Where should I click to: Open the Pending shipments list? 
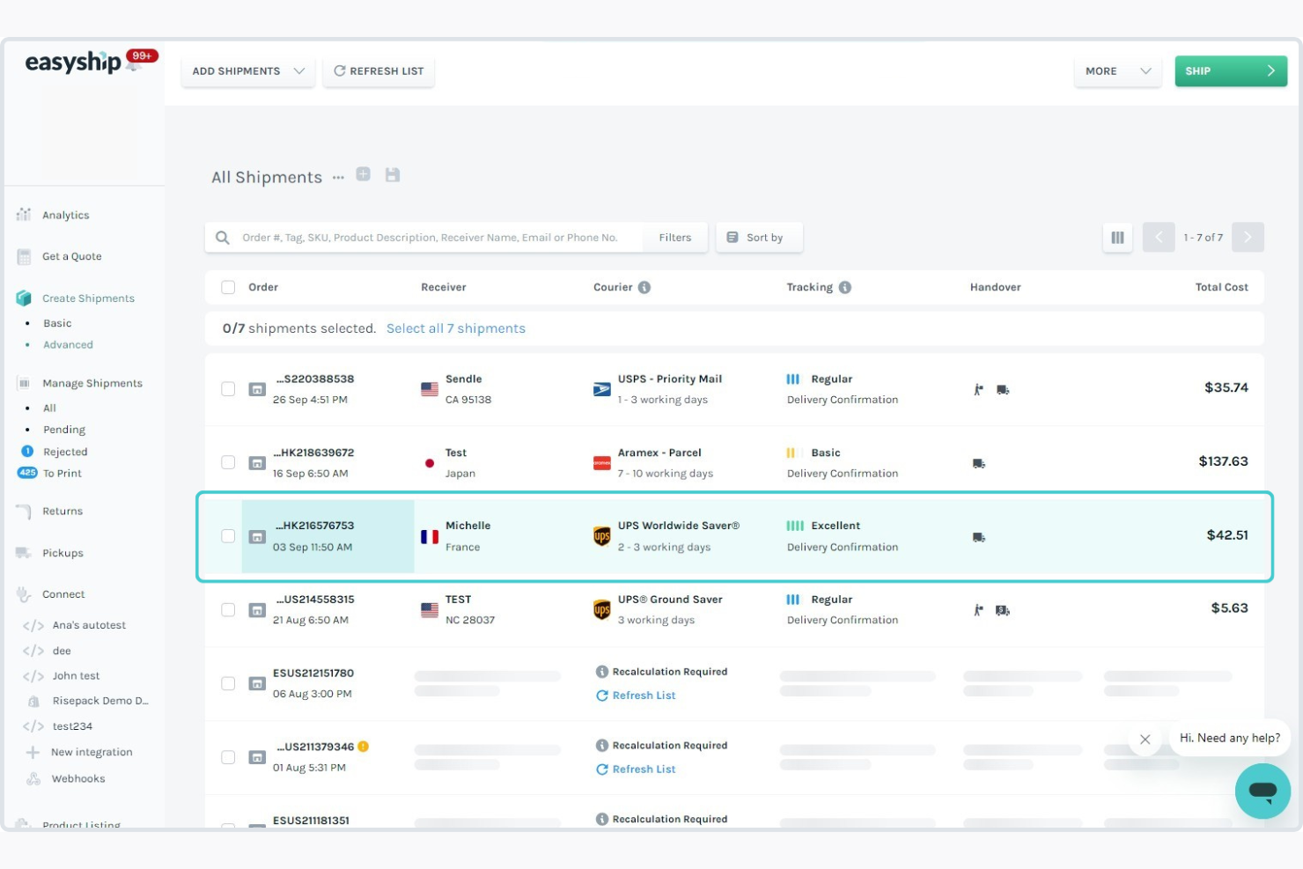pos(64,430)
